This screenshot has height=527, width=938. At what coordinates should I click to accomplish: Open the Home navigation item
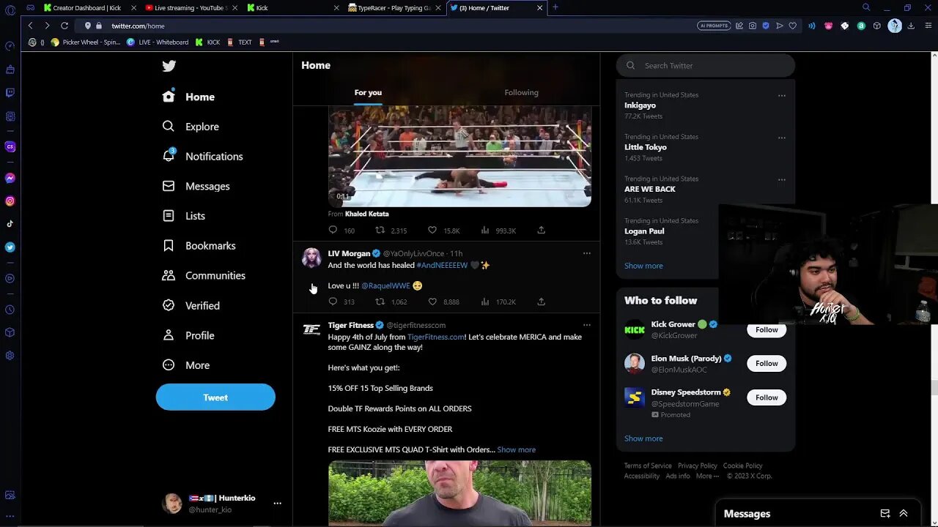click(189, 97)
